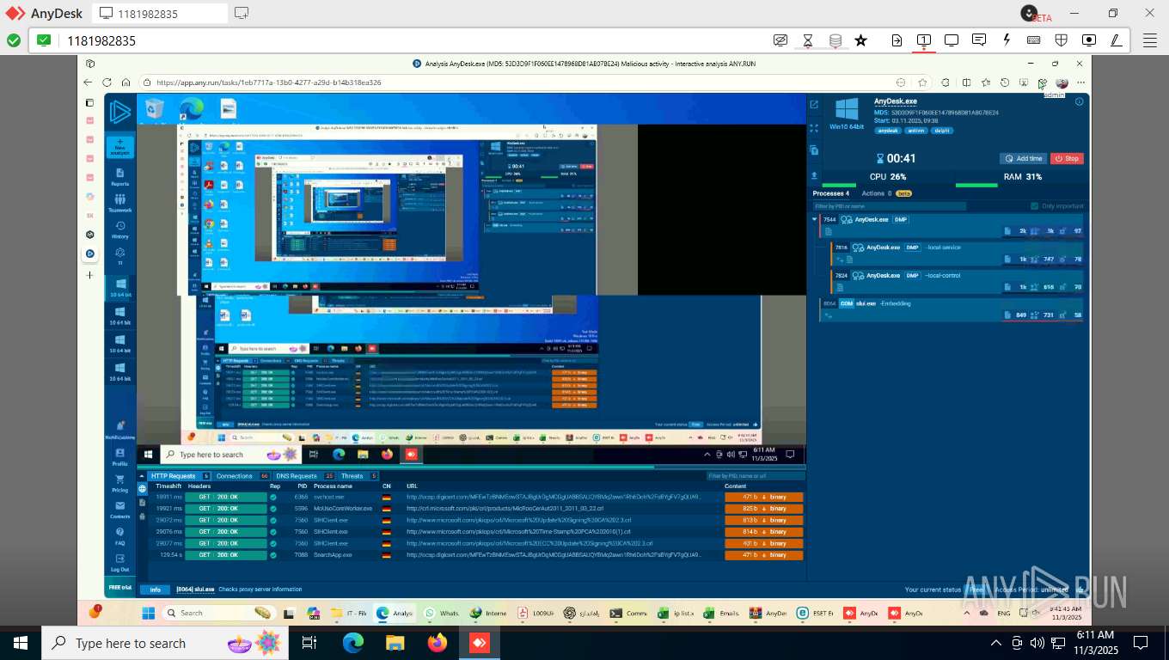Click fullscreen expand icon beside VM view
This screenshot has height=660, width=1169.
click(814, 128)
